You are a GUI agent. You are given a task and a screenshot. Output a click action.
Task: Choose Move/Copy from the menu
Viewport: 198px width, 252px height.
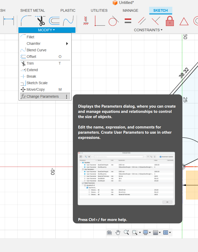45,89
